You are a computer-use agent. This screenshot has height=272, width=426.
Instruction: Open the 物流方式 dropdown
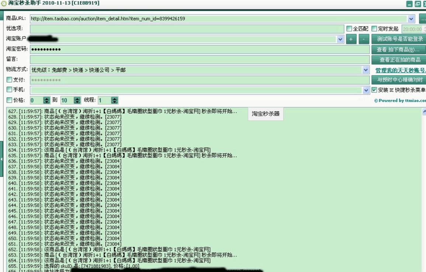click(x=366, y=70)
